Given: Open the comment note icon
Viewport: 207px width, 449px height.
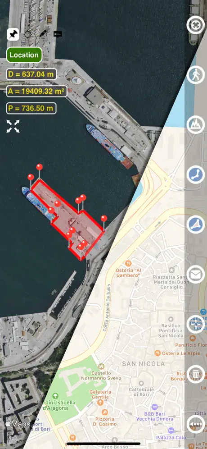Looking at the screenshot, I should click(x=58, y=34).
